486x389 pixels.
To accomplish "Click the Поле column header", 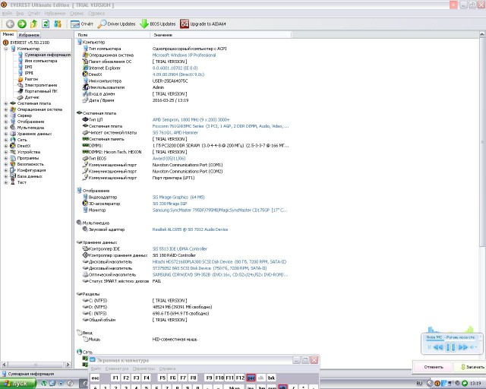I will pos(112,35).
